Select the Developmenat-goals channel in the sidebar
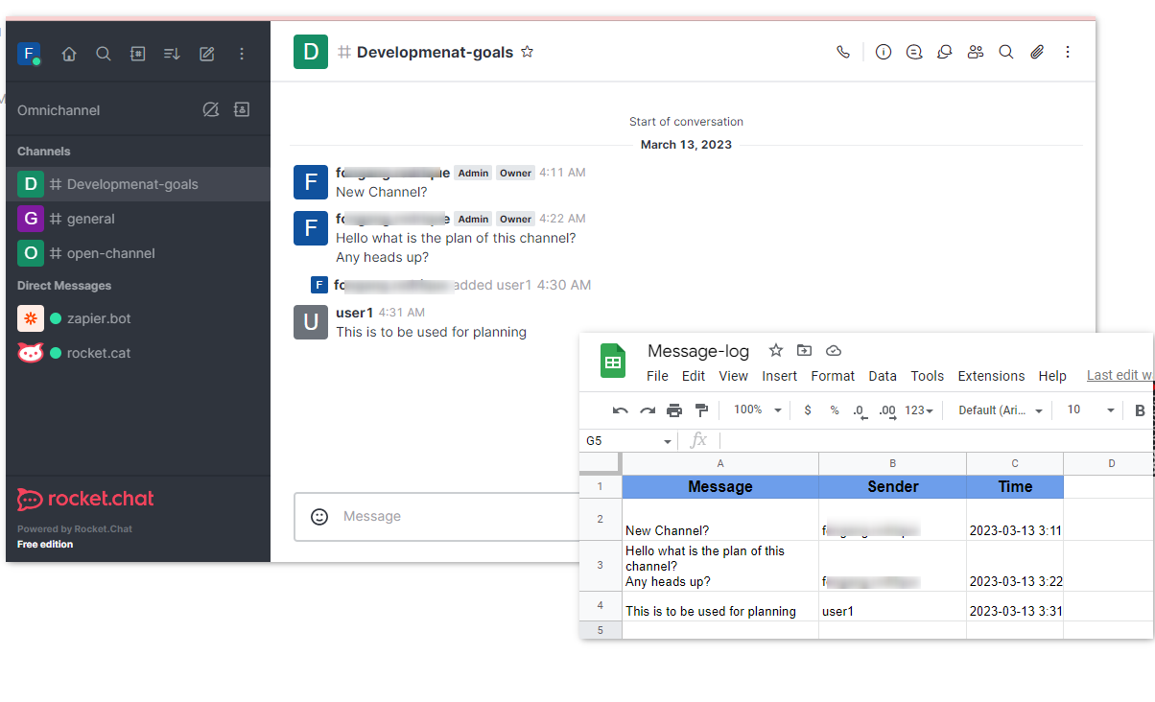This screenshot has height=702, width=1155. (x=138, y=184)
